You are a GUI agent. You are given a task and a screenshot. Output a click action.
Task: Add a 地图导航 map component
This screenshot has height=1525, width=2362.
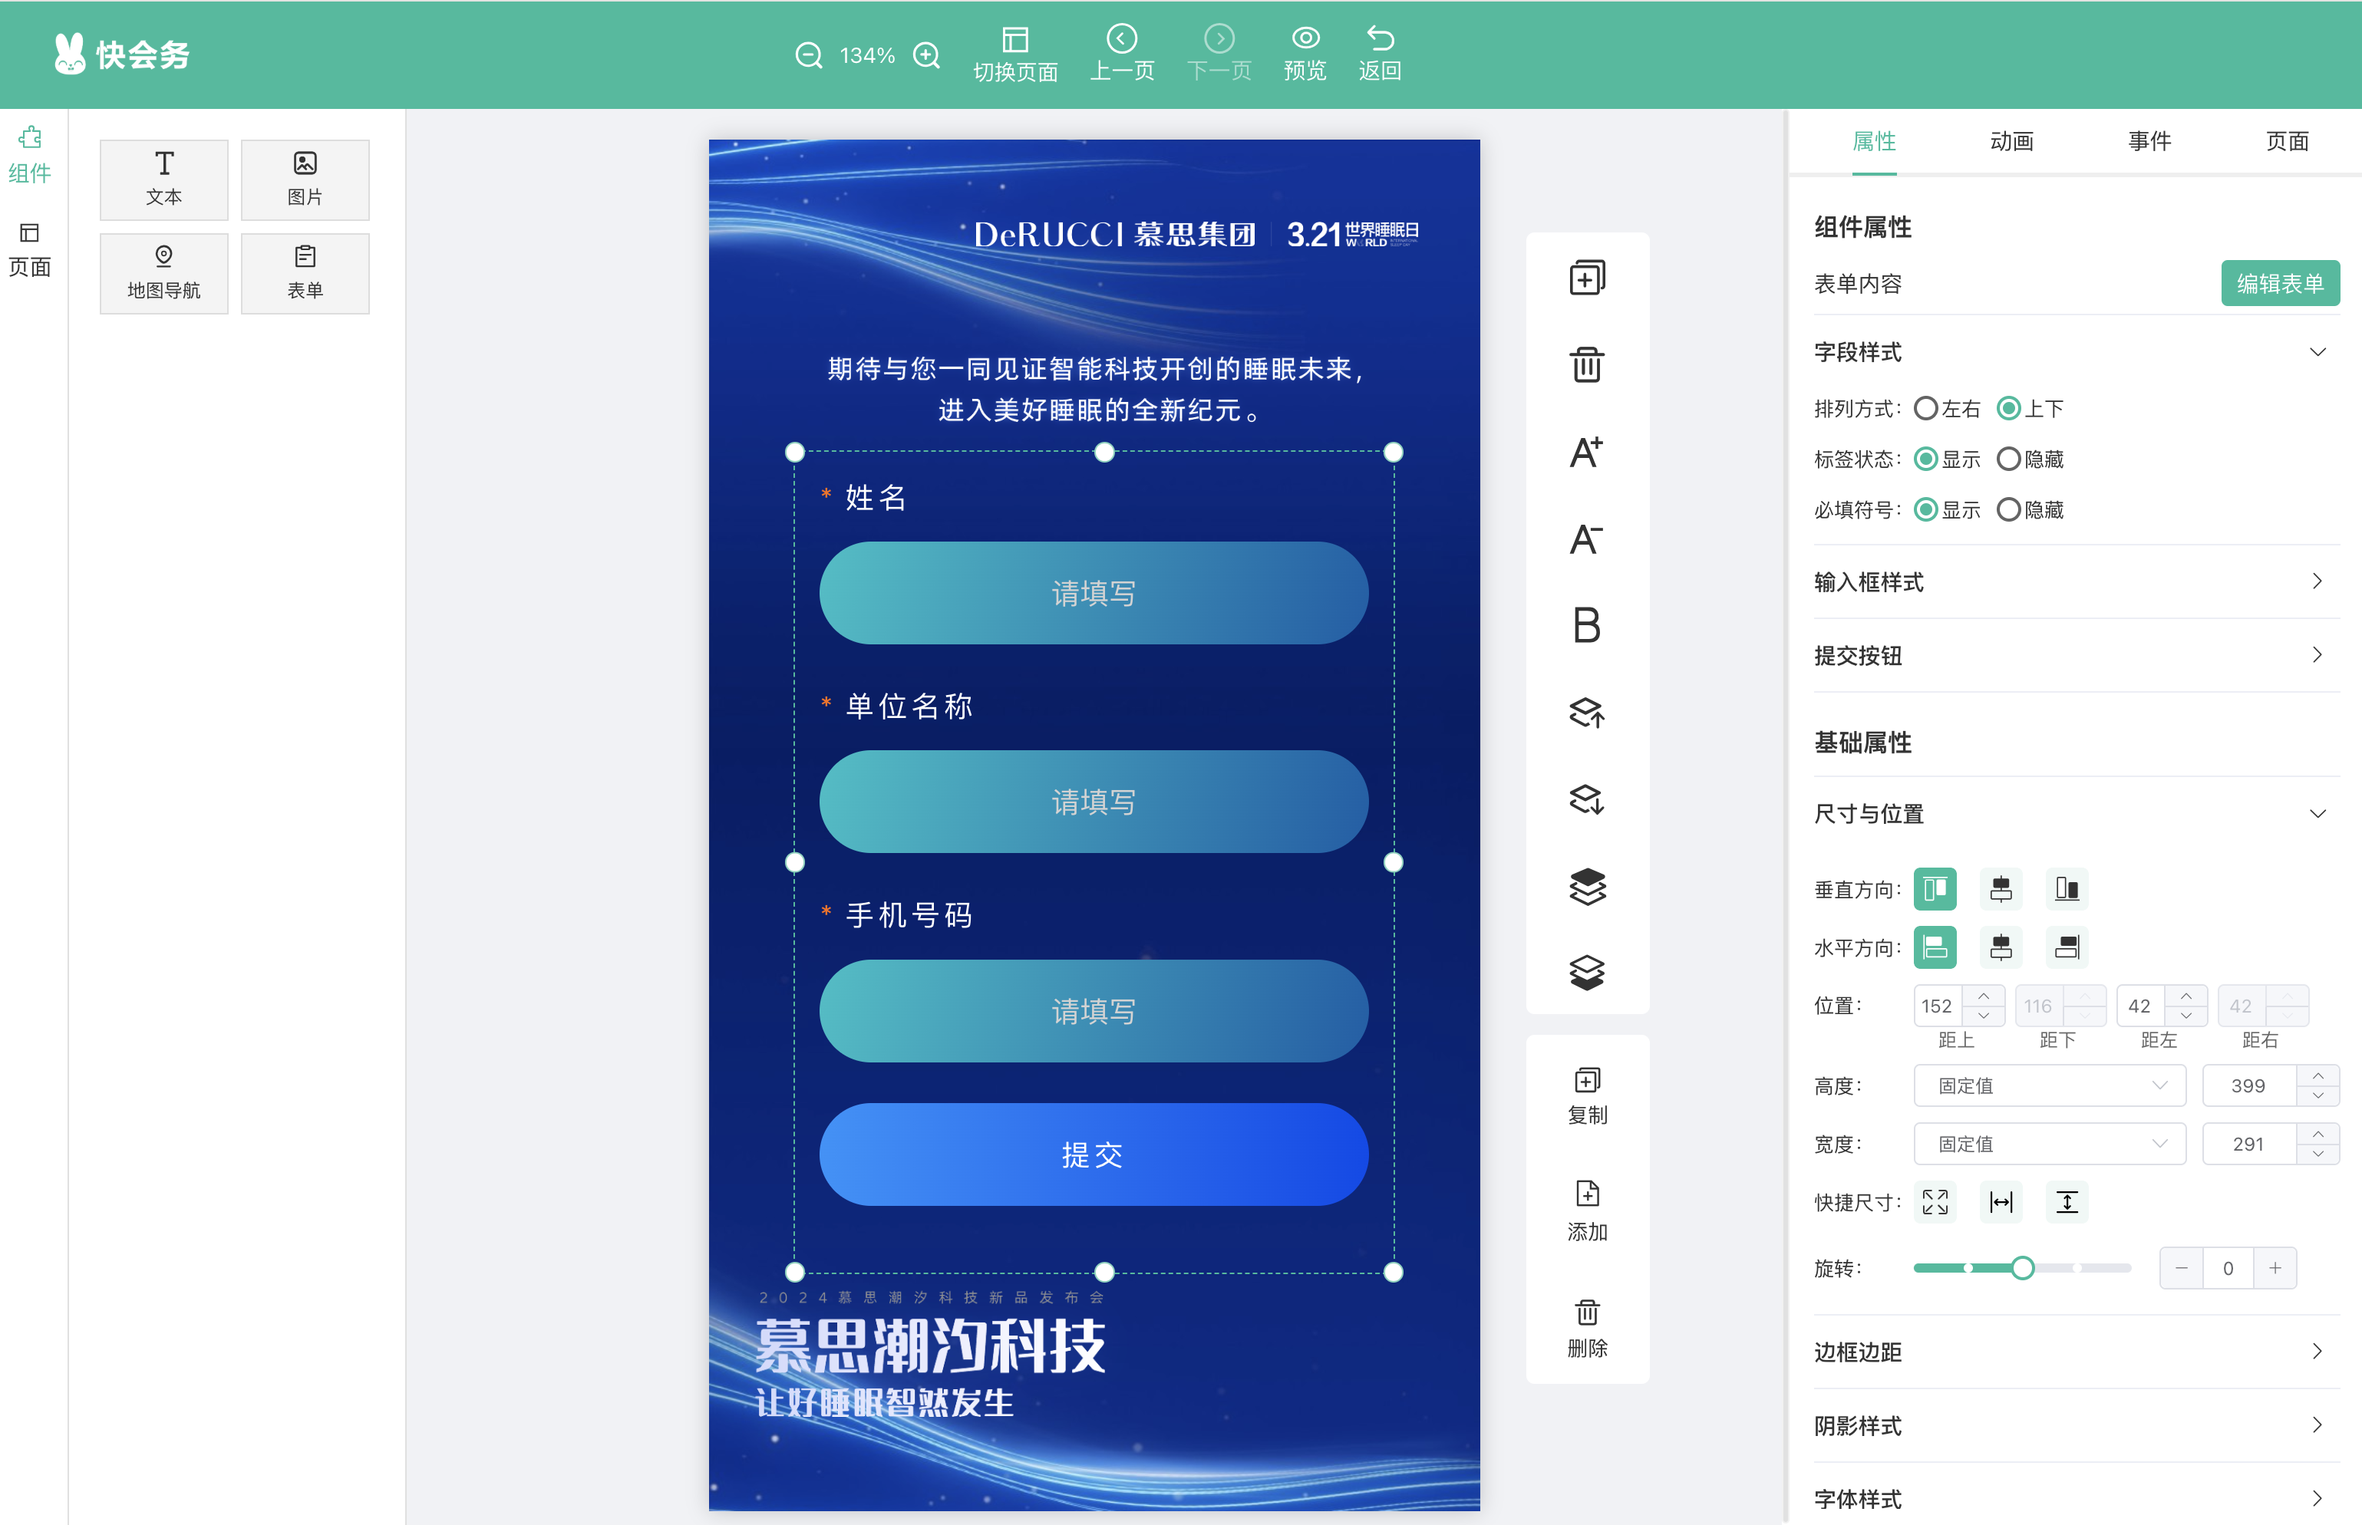[164, 273]
